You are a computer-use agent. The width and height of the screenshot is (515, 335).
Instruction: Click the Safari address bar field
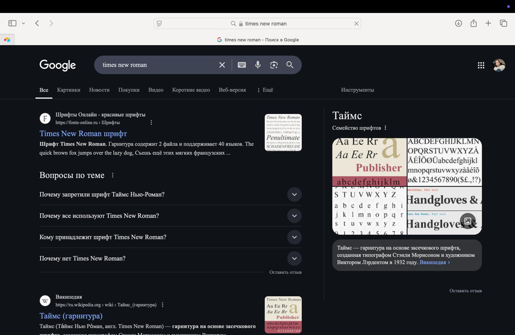point(257,24)
